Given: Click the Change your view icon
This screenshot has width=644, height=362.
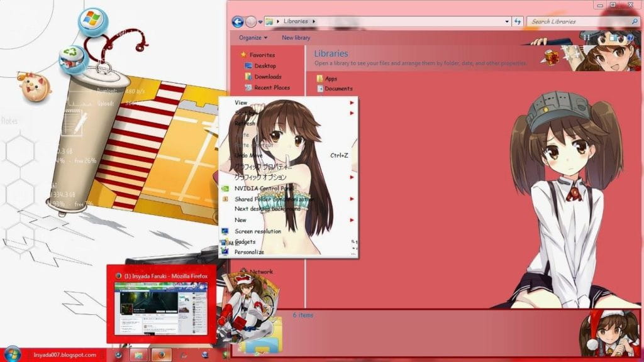Looking at the screenshot, I should (x=613, y=37).
